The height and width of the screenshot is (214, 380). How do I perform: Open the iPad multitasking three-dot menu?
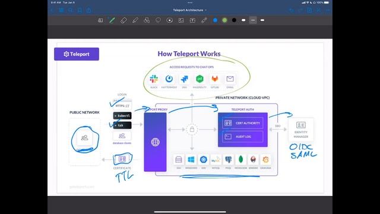tap(190, 2)
